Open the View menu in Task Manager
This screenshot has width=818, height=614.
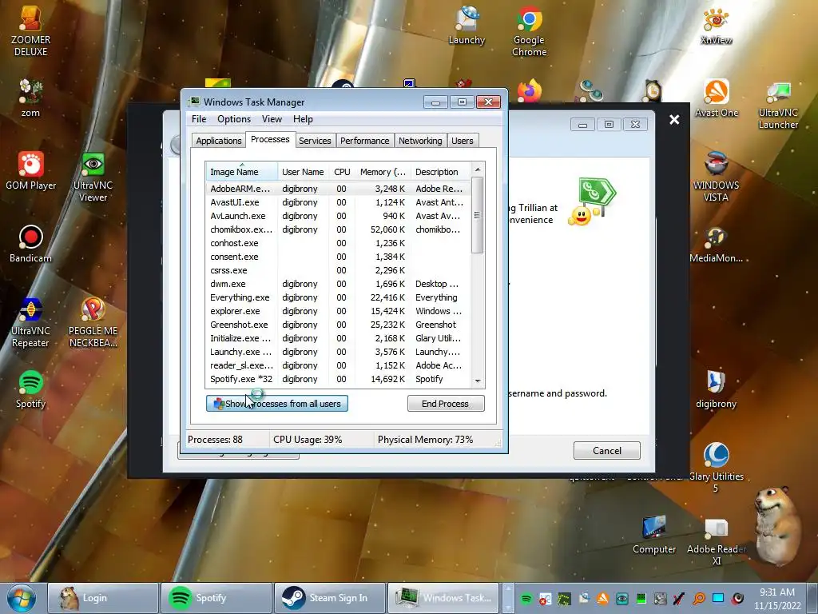[x=272, y=119]
